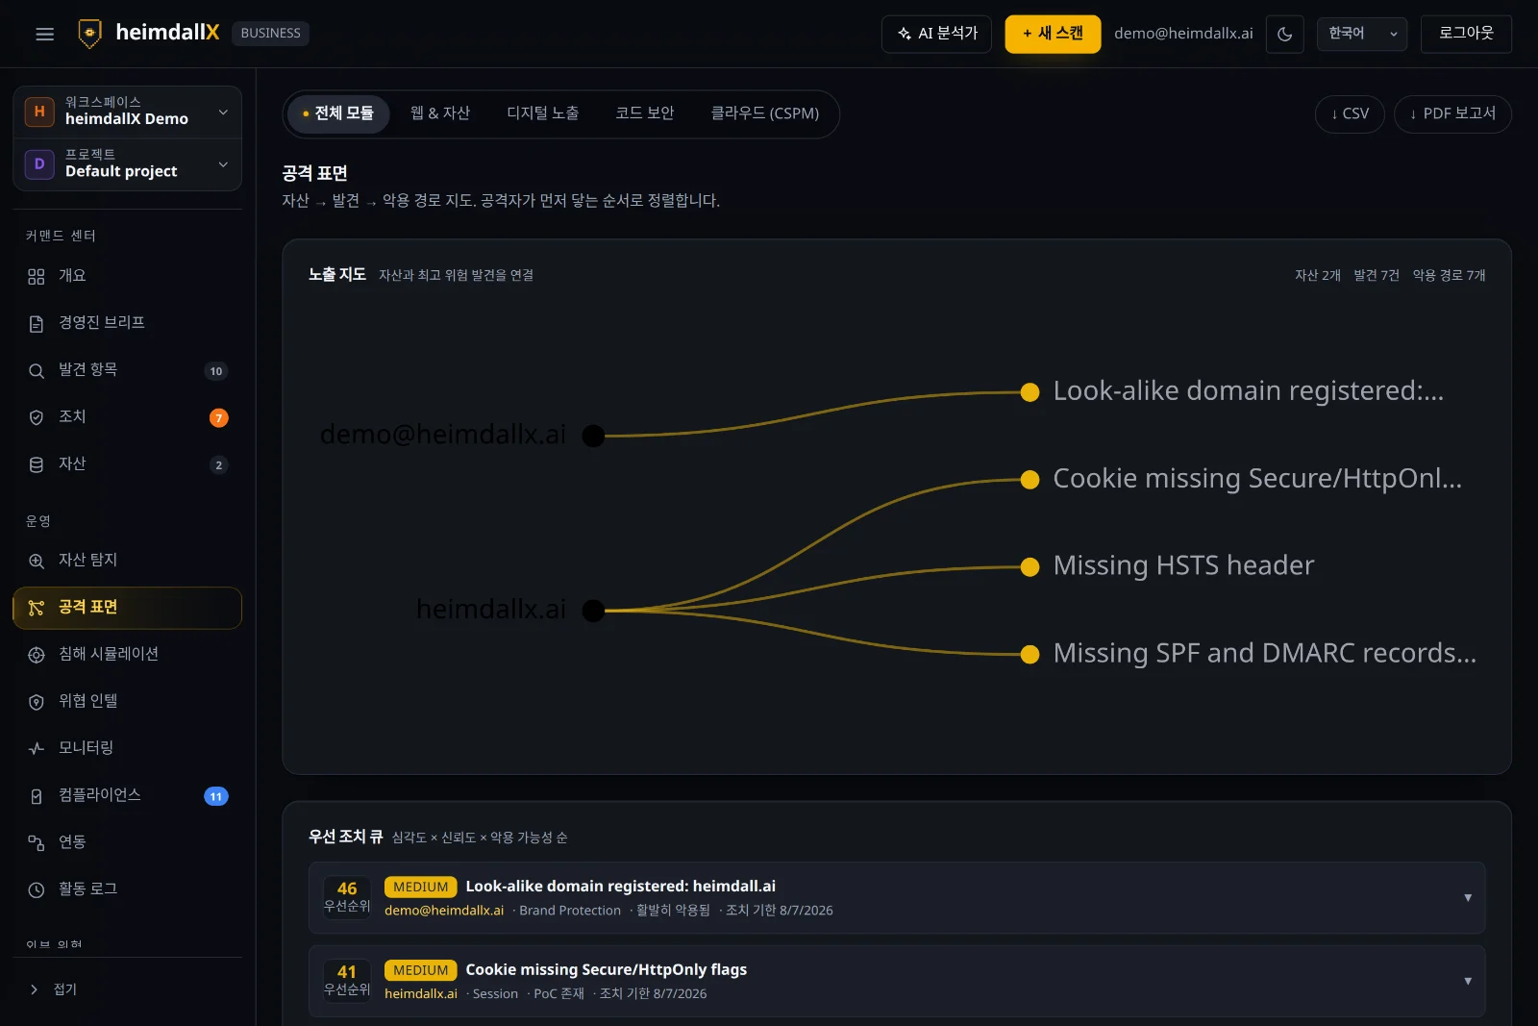
Task: Click the 자산 database icon
Action: coord(37,464)
